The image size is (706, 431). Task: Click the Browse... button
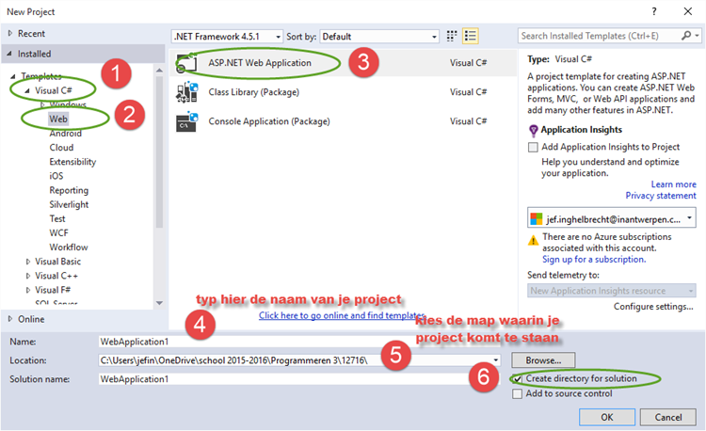(x=543, y=360)
